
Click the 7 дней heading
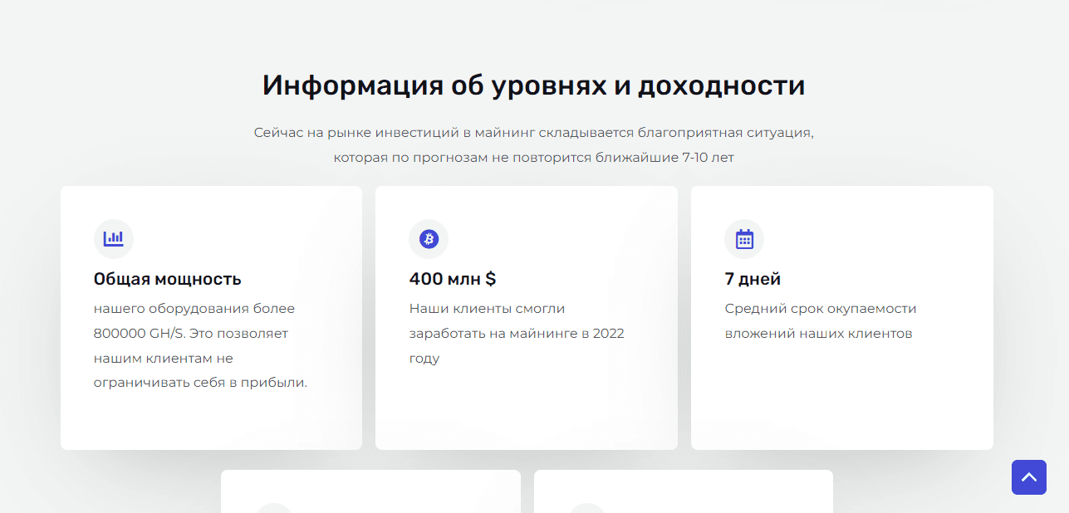tap(753, 279)
